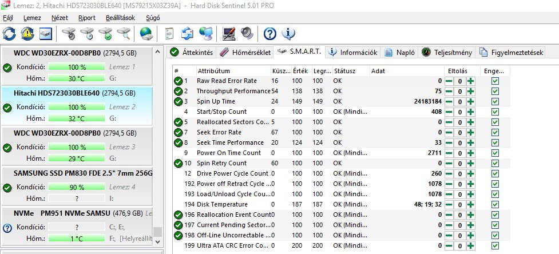Switch to the Teljesítmény tab

click(447, 53)
